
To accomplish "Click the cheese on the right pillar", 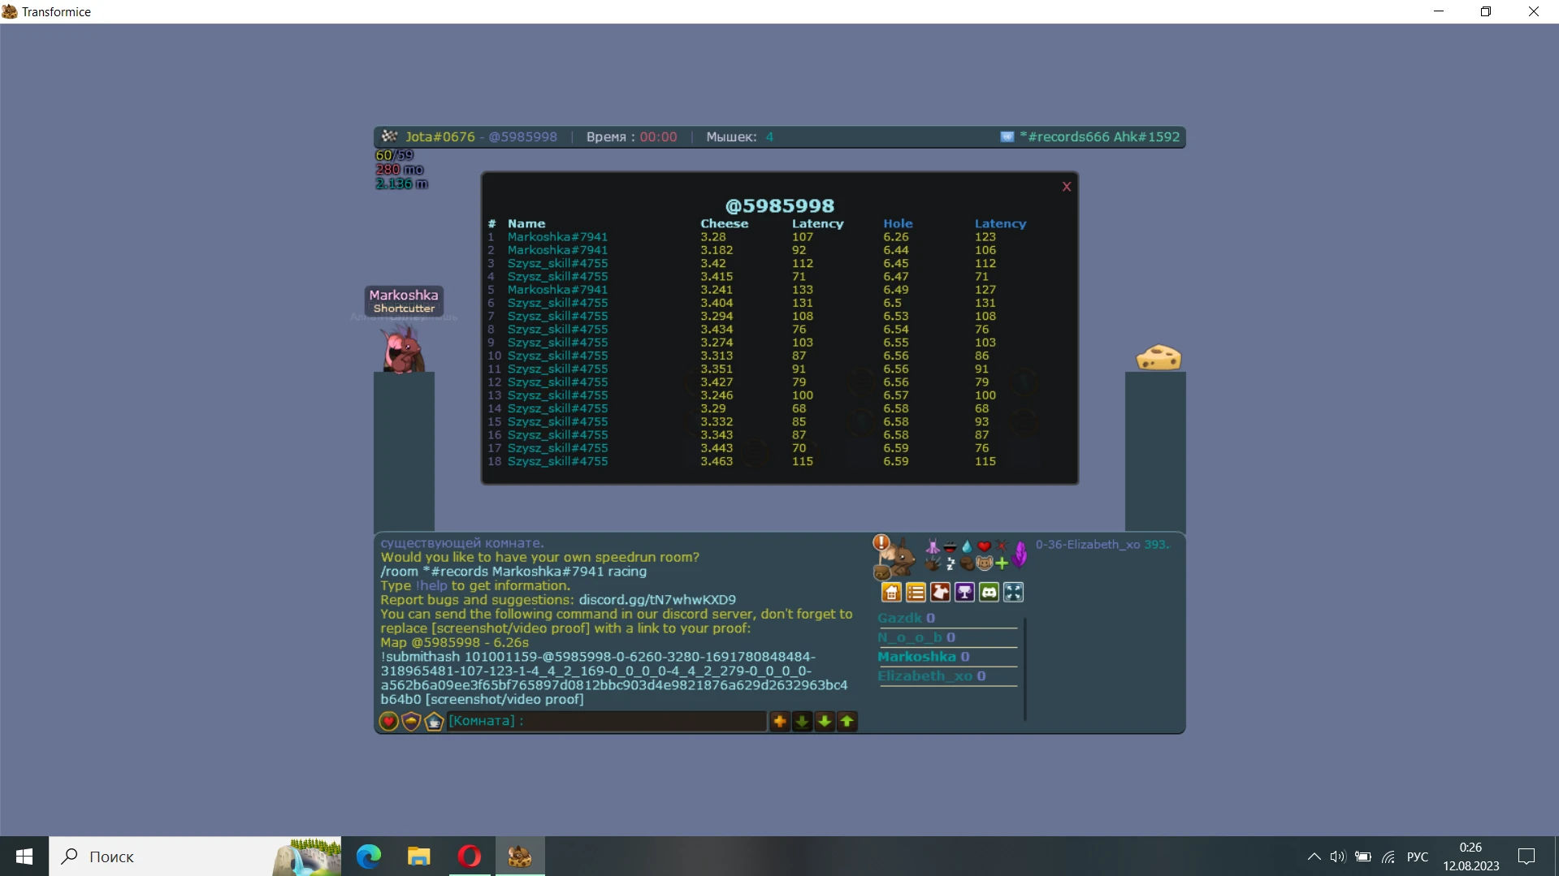I will pos(1158,357).
